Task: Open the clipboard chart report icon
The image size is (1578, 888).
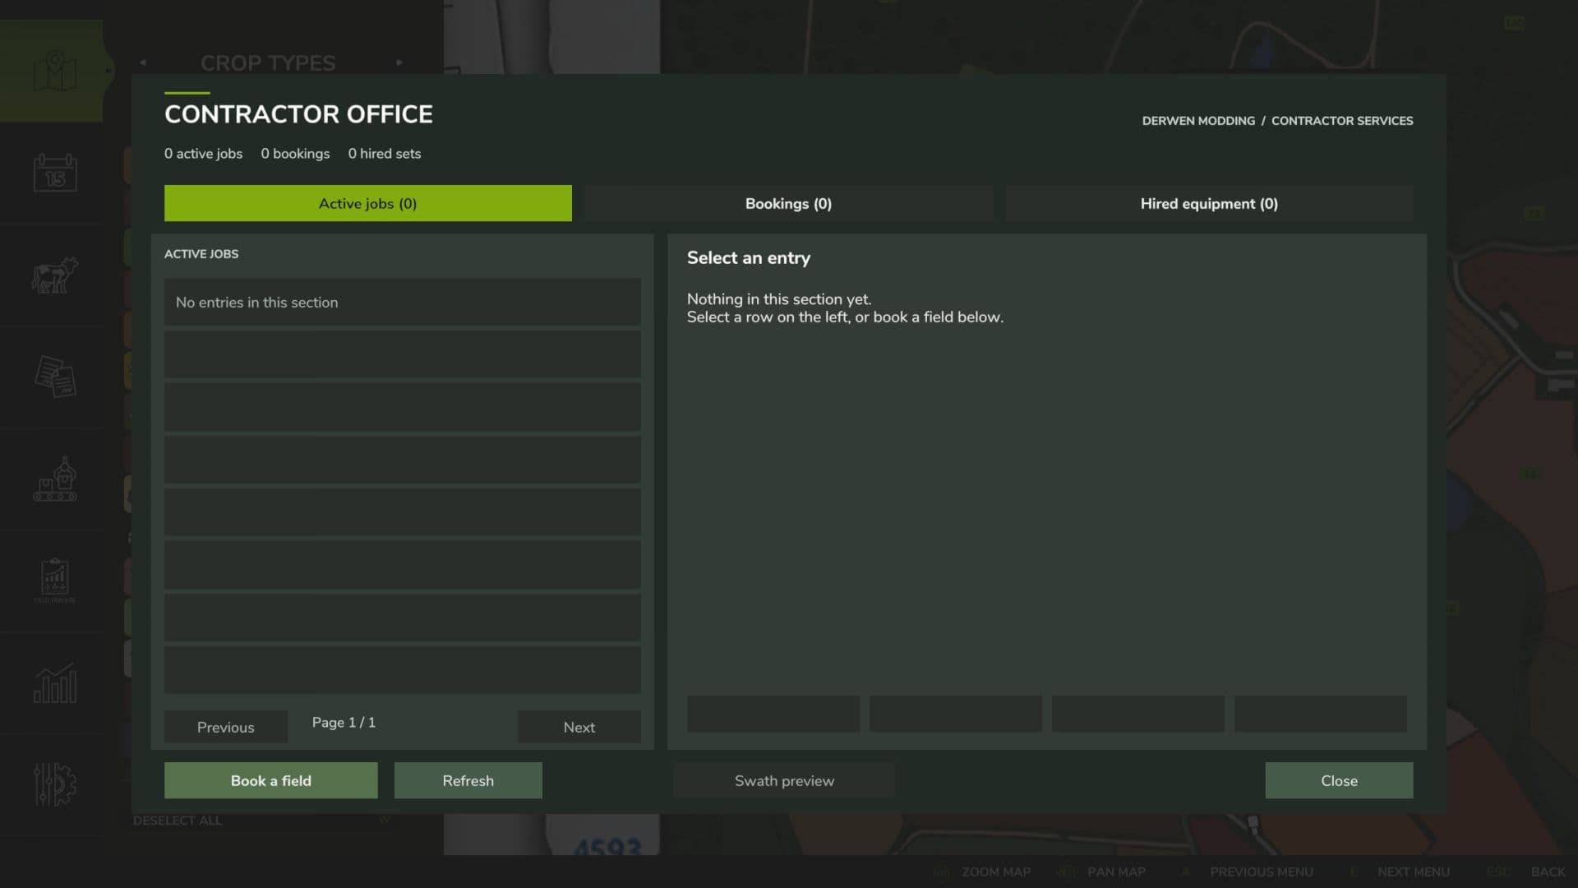Action: [55, 578]
